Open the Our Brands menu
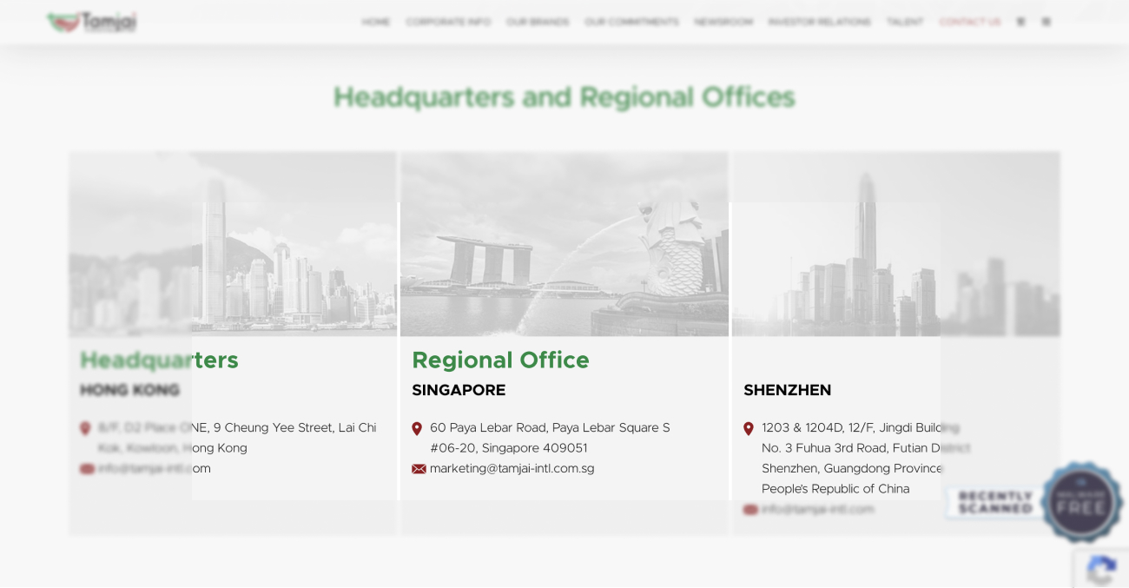This screenshot has width=1129, height=588. point(538,22)
